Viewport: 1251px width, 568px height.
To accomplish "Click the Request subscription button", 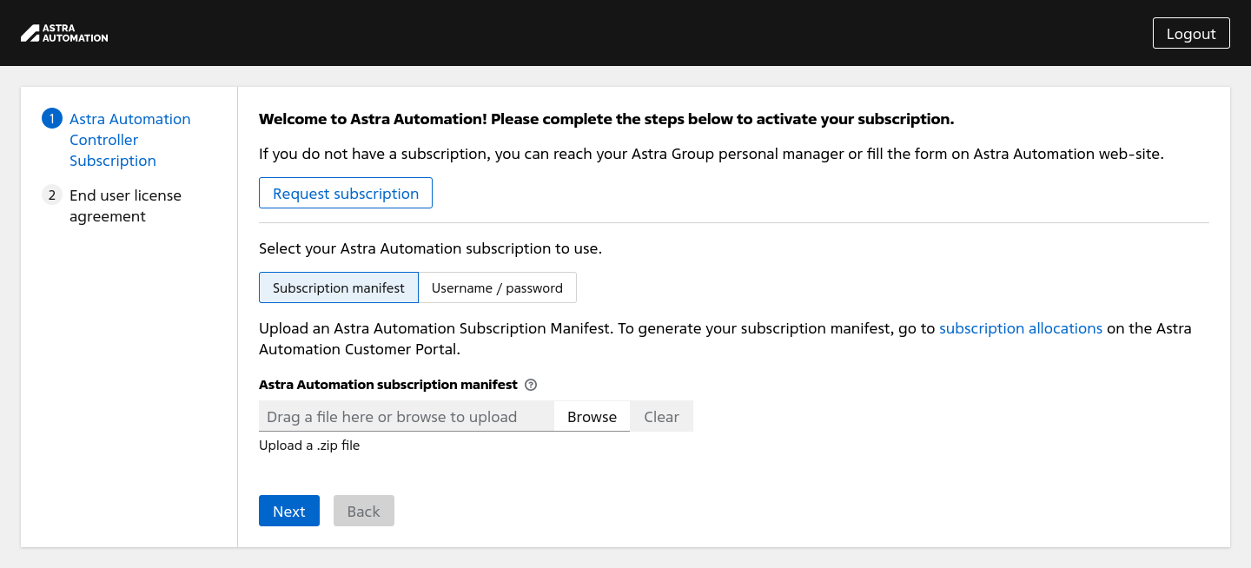I will coord(346,194).
